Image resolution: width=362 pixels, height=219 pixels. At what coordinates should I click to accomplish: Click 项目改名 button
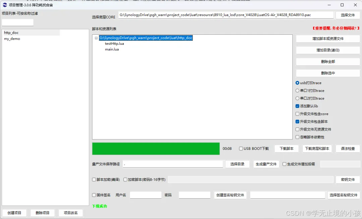pyautogui.click(x=71, y=213)
